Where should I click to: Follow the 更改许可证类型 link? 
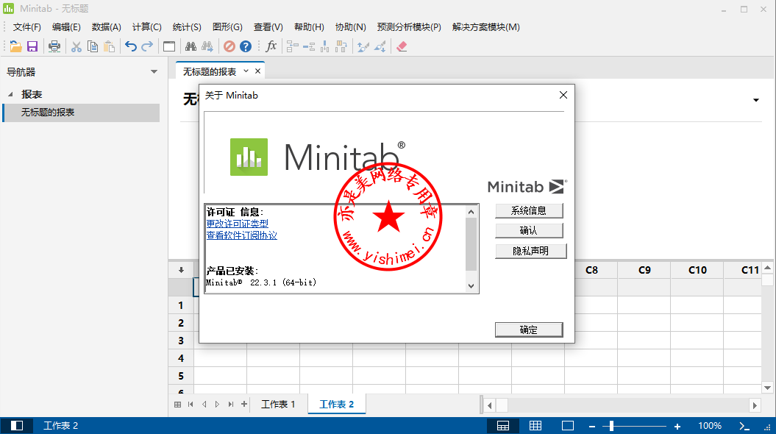237,224
